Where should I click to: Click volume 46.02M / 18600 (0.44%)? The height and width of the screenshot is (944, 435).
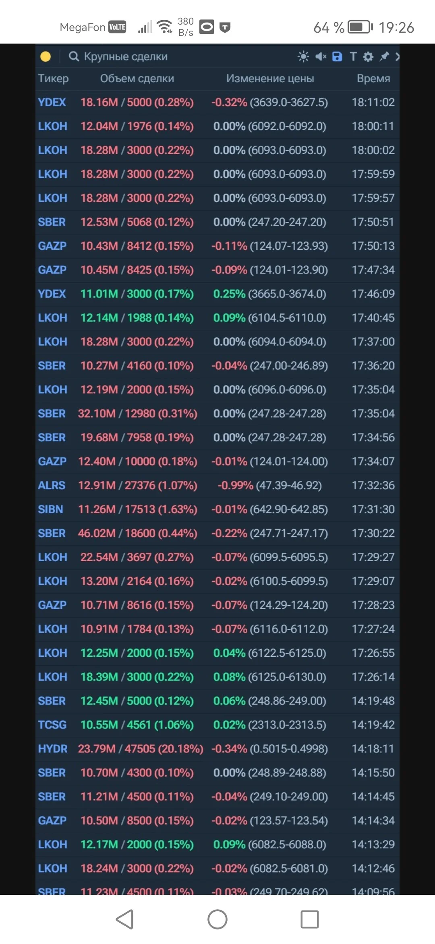coord(137,533)
